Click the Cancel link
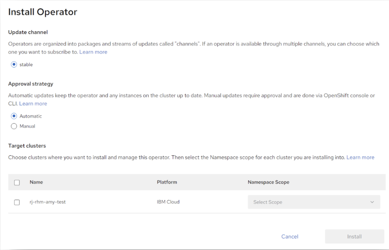This screenshot has height=250, width=389. (290, 236)
